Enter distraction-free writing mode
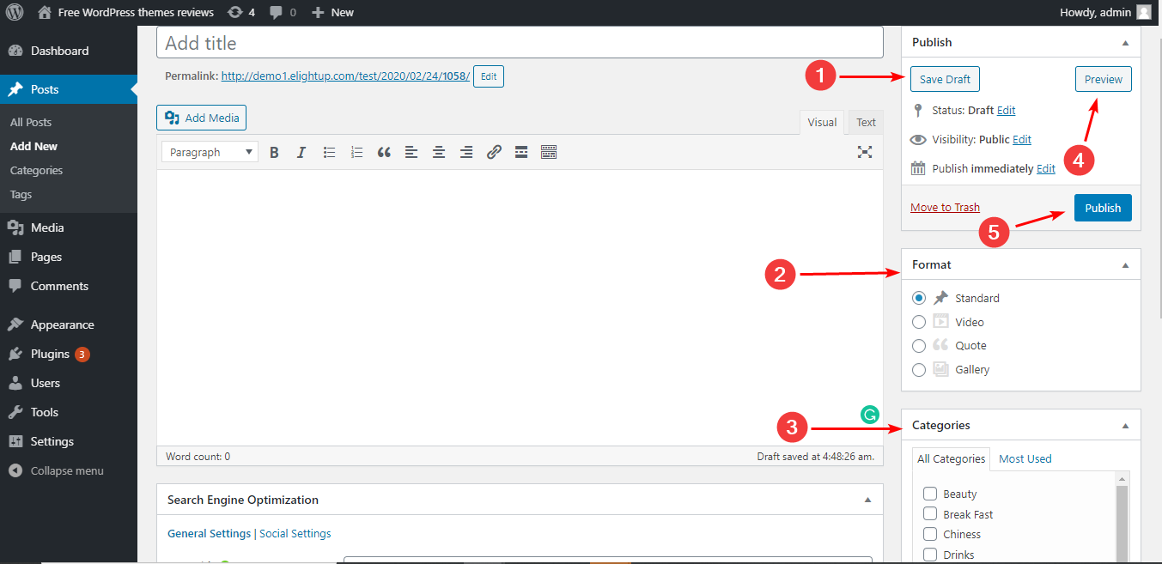1162x564 pixels. 865,152
